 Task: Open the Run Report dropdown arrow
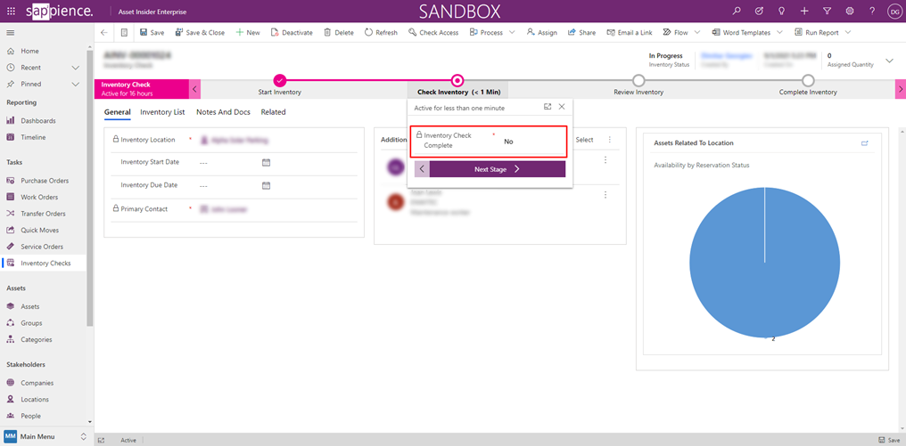tap(847, 32)
